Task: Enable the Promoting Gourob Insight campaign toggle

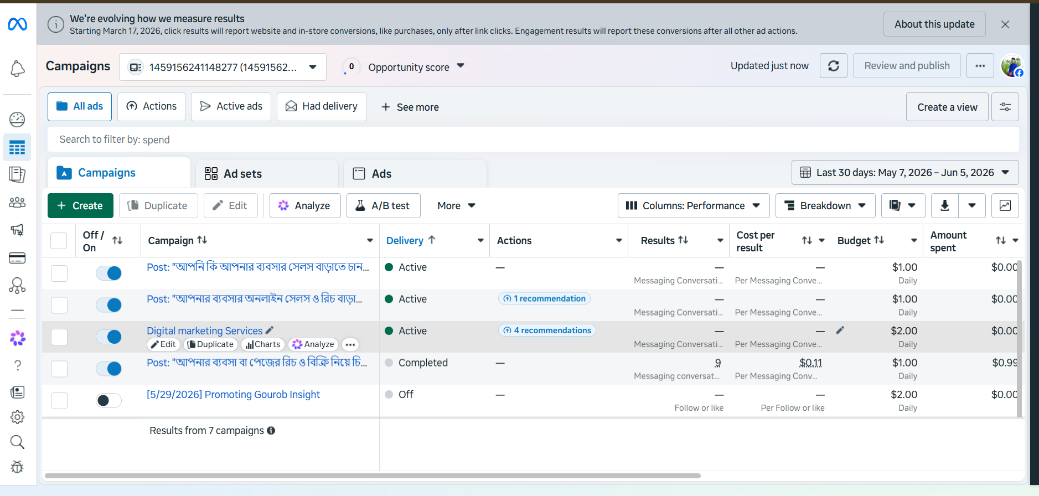Action: click(x=108, y=400)
